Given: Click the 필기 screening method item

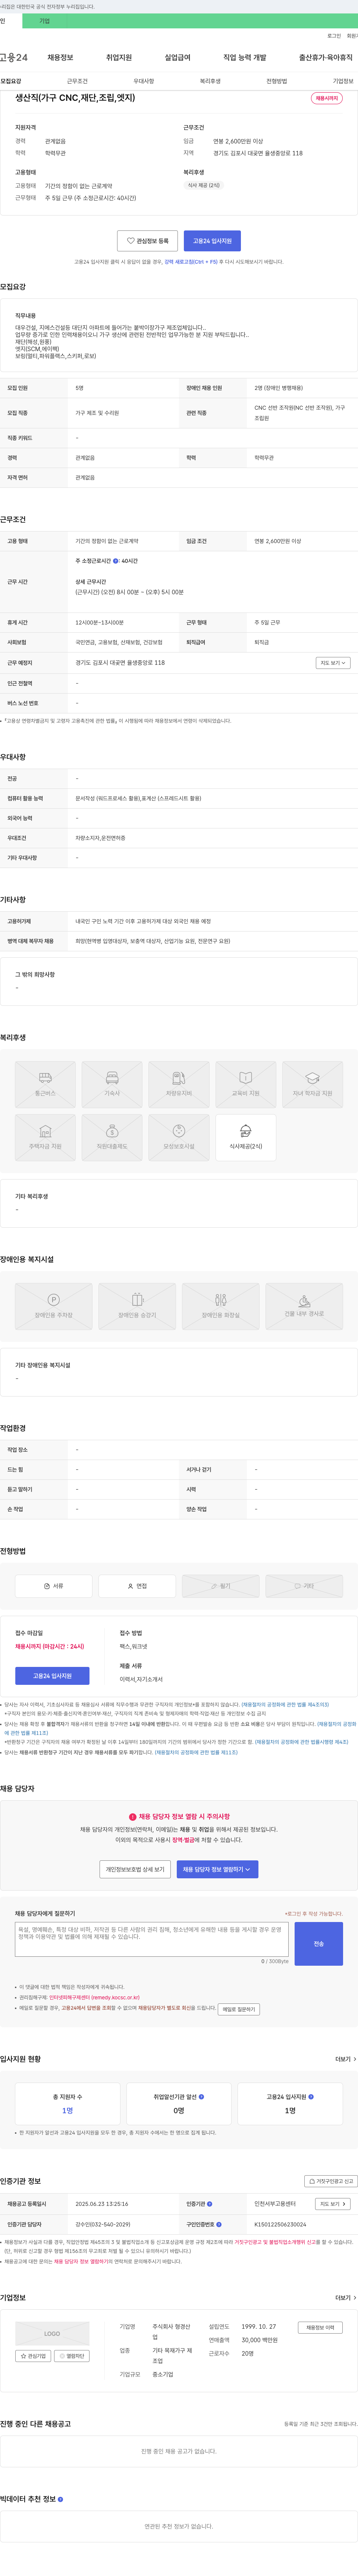Looking at the screenshot, I should pos(220,1586).
